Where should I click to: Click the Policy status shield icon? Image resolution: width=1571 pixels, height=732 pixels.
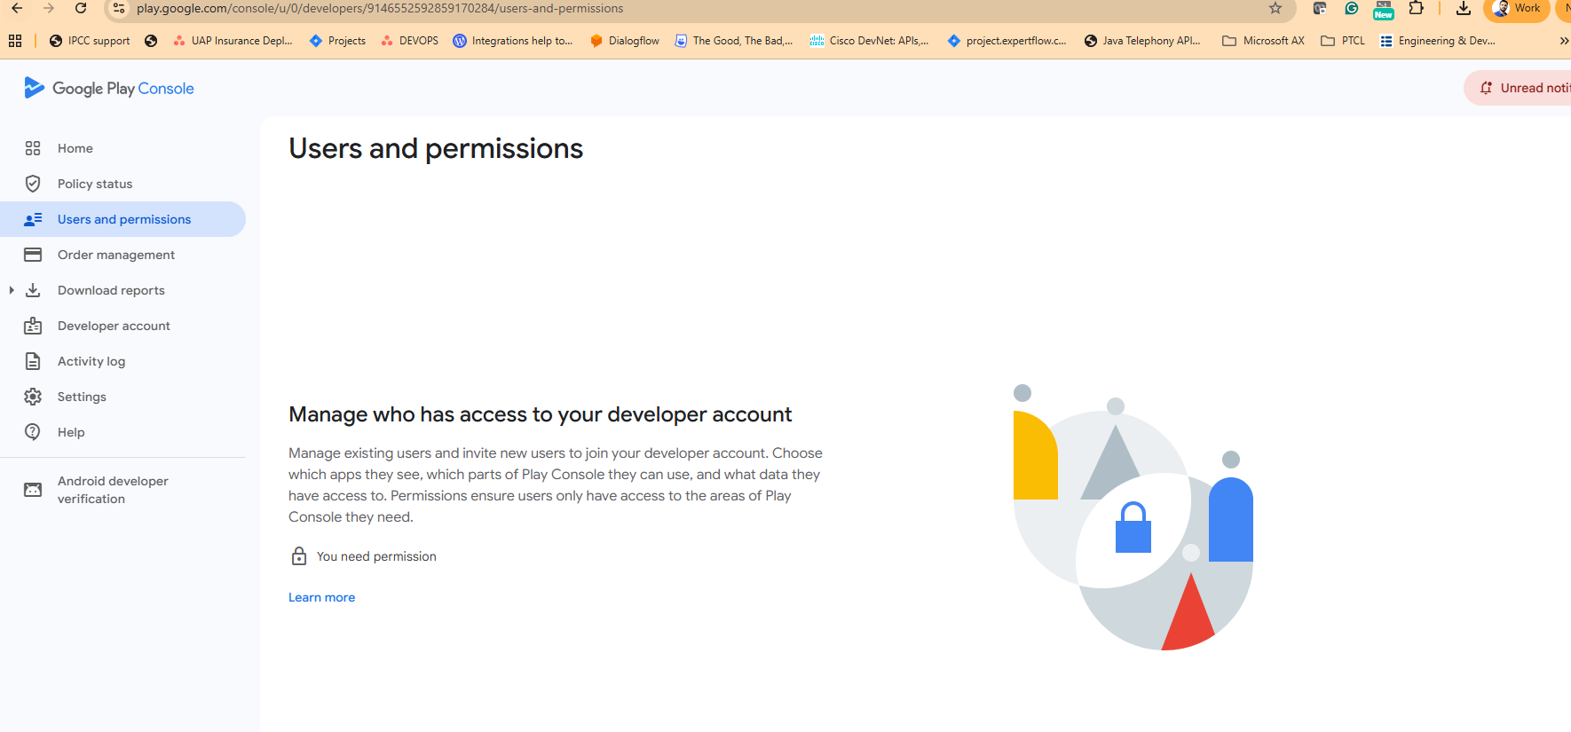pyautogui.click(x=33, y=184)
